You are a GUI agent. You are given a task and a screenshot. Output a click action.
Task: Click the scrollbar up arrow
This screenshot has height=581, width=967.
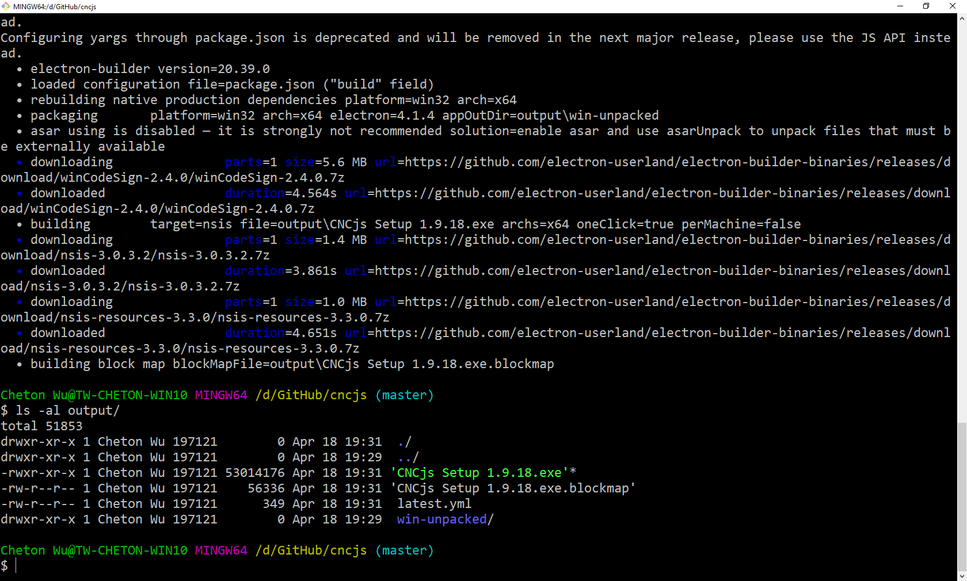pos(962,18)
